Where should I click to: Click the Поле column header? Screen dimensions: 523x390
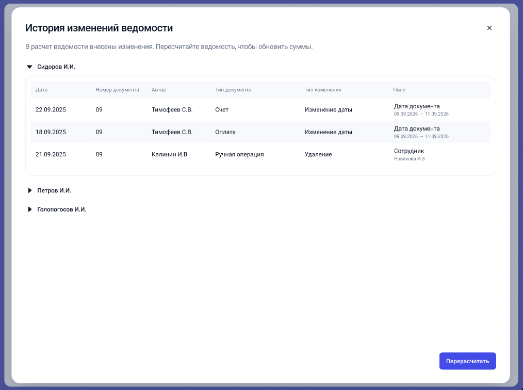(399, 90)
